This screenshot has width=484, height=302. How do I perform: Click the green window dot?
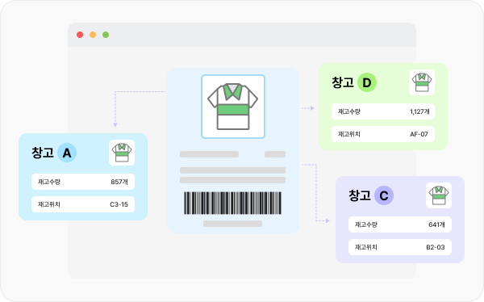click(x=106, y=35)
